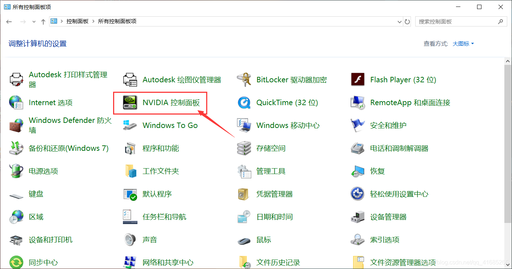Open the 设备和打印机 icon
Screen dimensions: 512x269
pyautogui.click(x=16, y=240)
